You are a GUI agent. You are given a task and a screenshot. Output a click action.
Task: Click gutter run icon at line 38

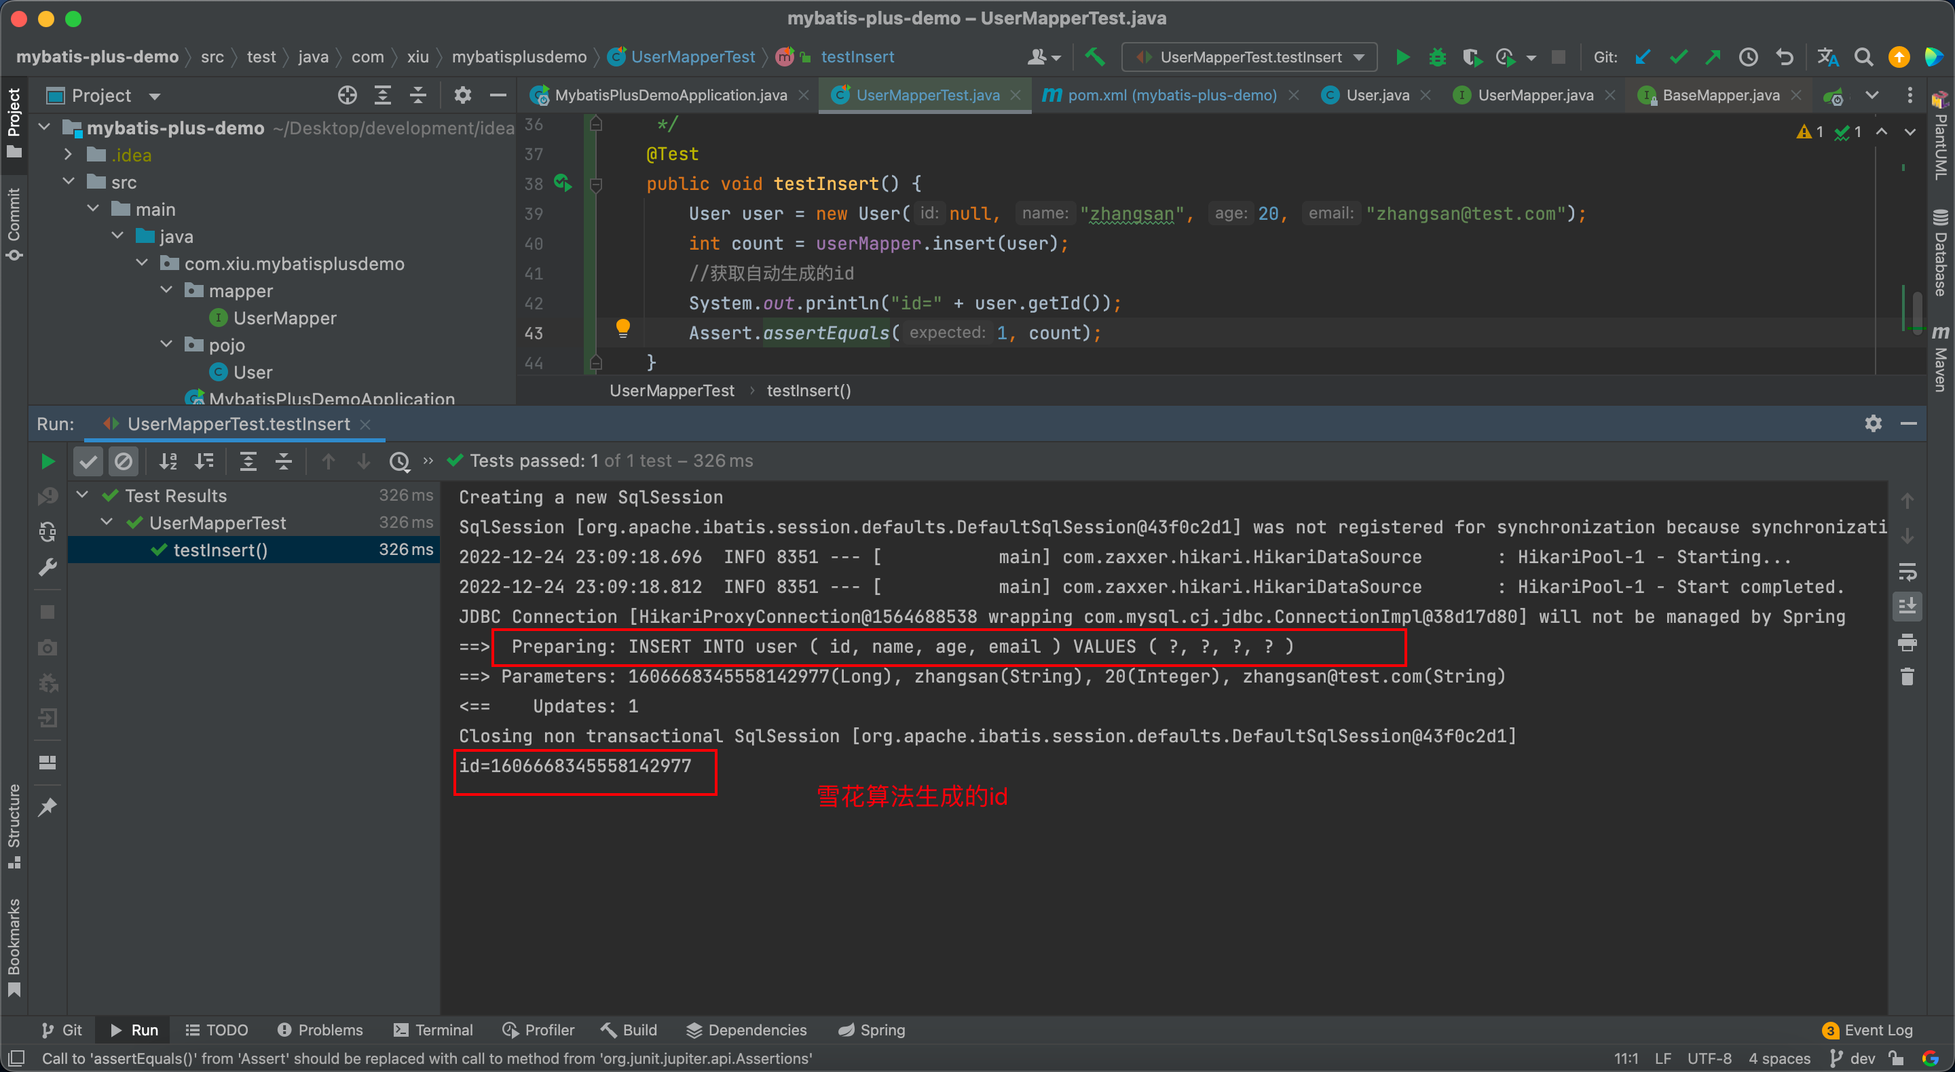(562, 183)
